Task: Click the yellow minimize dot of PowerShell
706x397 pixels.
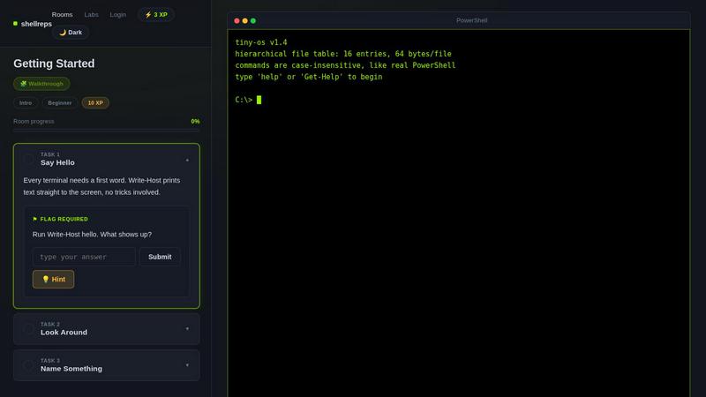Action: tap(245, 20)
